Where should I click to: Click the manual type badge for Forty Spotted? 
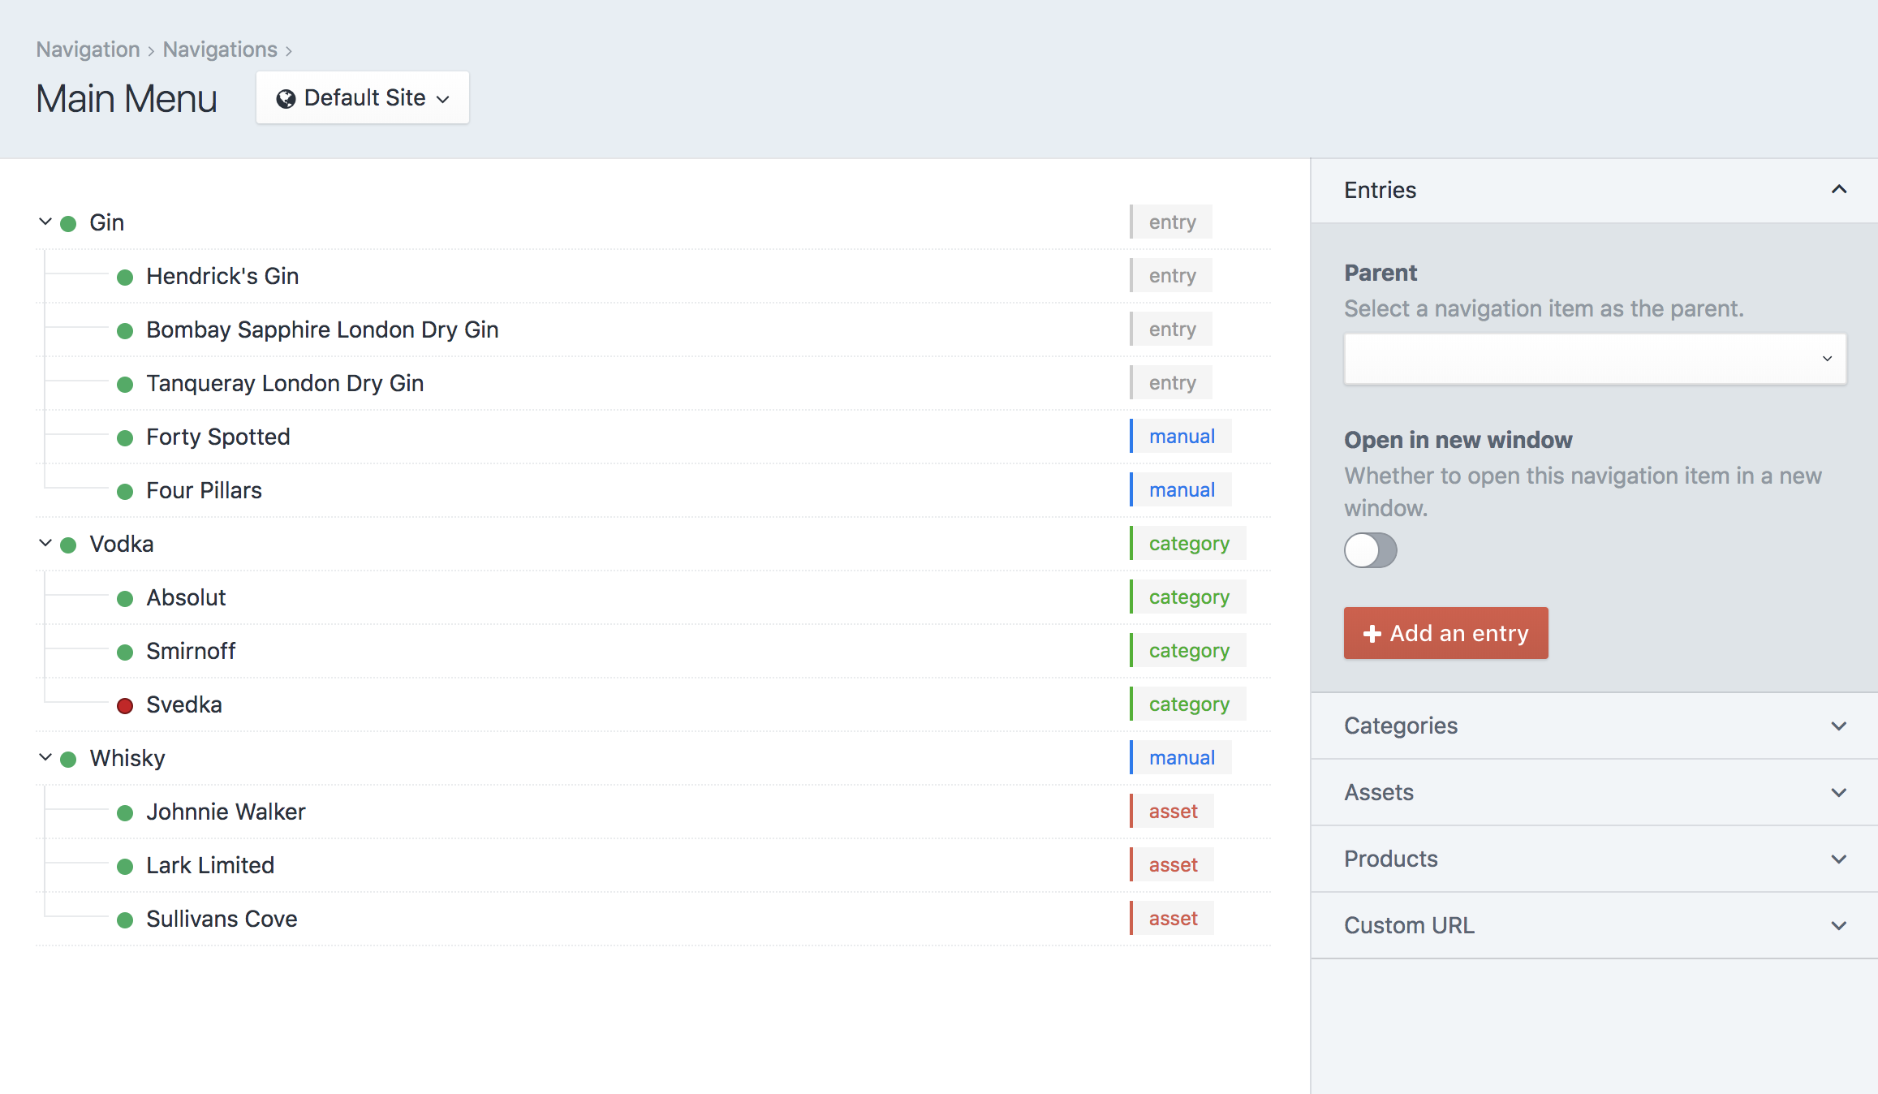pyautogui.click(x=1182, y=436)
